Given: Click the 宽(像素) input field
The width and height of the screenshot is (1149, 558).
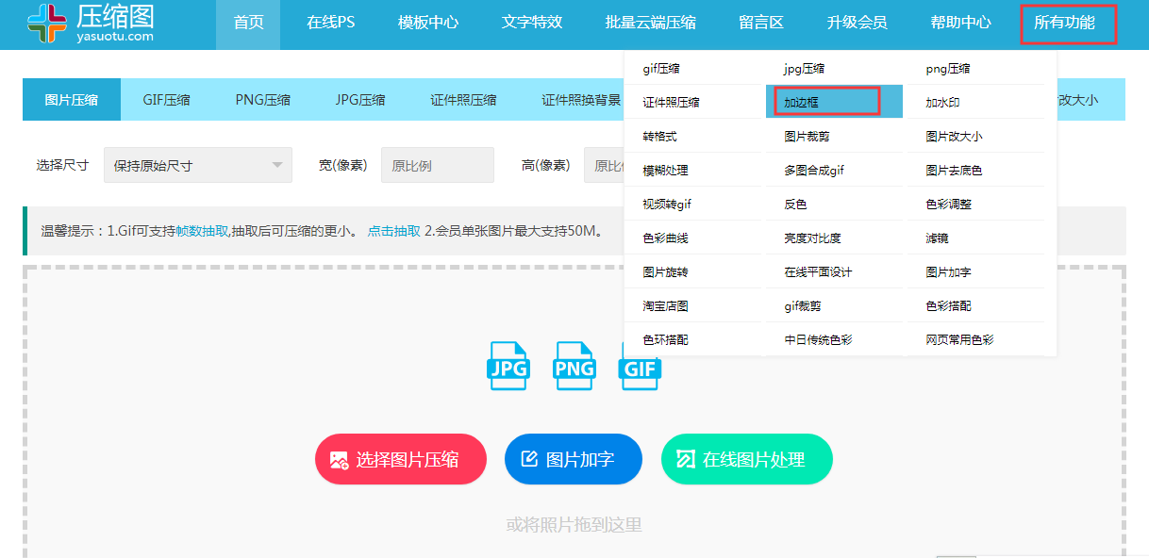Looking at the screenshot, I should [x=438, y=165].
